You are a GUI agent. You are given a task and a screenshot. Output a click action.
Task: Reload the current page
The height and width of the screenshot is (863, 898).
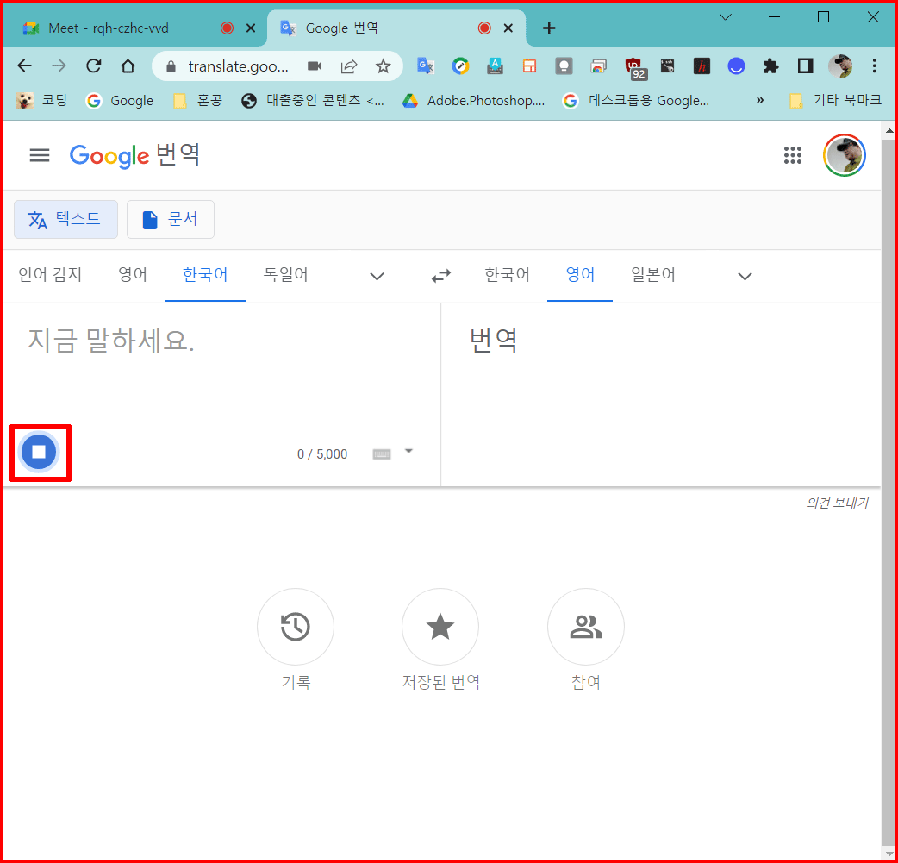pyautogui.click(x=93, y=66)
